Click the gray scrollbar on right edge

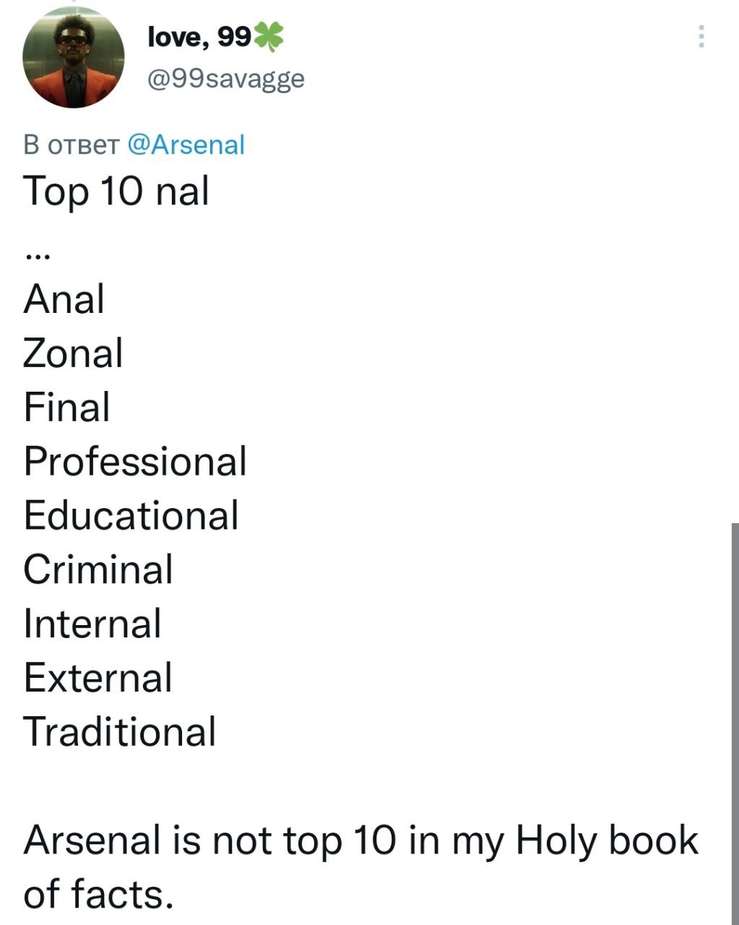click(x=735, y=723)
